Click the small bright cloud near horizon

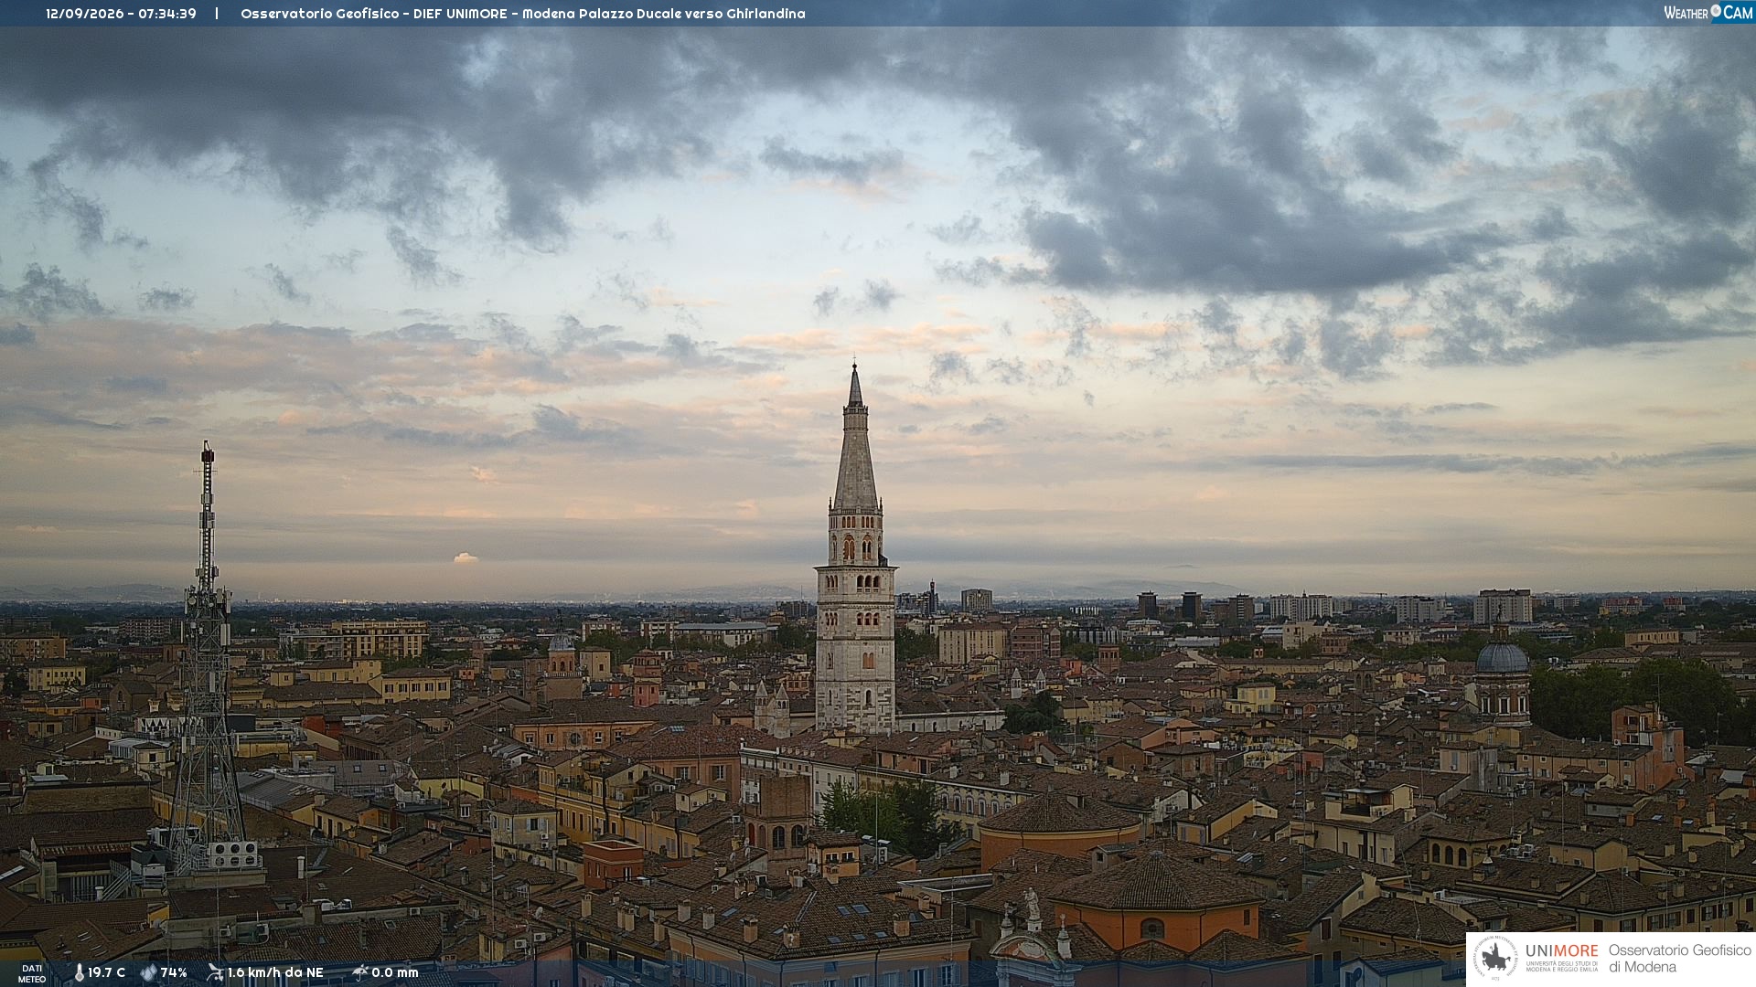point(466,557)
